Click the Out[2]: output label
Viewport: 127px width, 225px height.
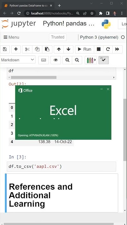[18, 84]
